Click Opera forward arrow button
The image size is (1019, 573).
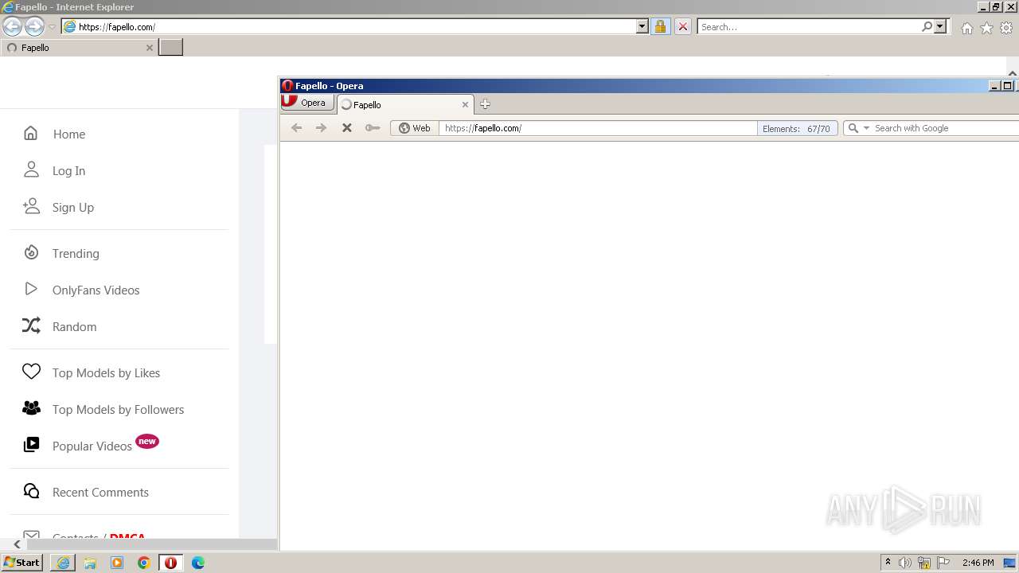321,127
